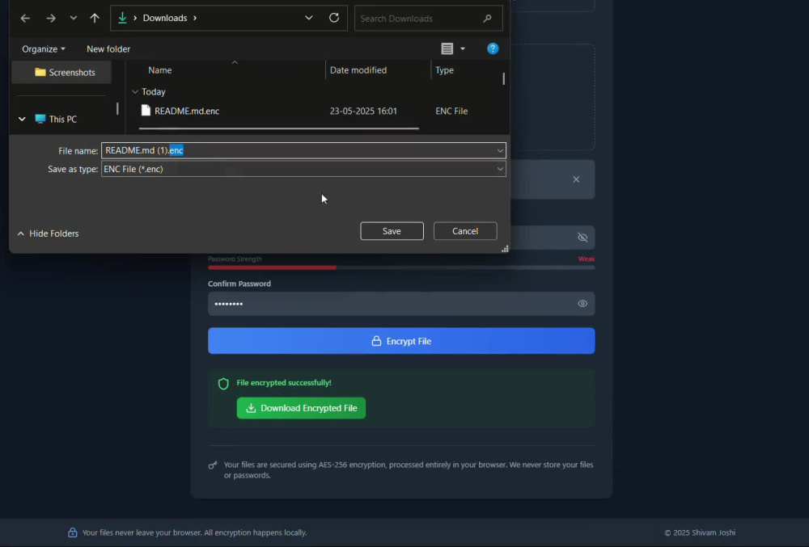Go up one folder level
Viewport: 809px width, 547px height.
click(95, 18)
